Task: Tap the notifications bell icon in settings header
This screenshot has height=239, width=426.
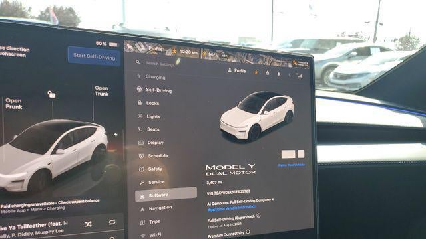Action: [x=278, y=74]
